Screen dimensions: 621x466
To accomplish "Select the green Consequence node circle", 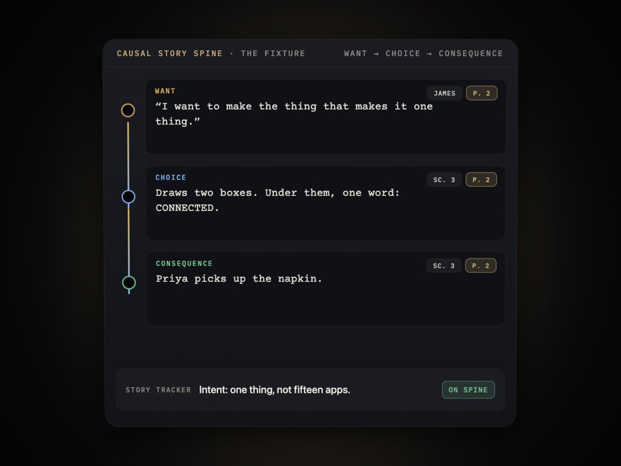I will point(129,283).
